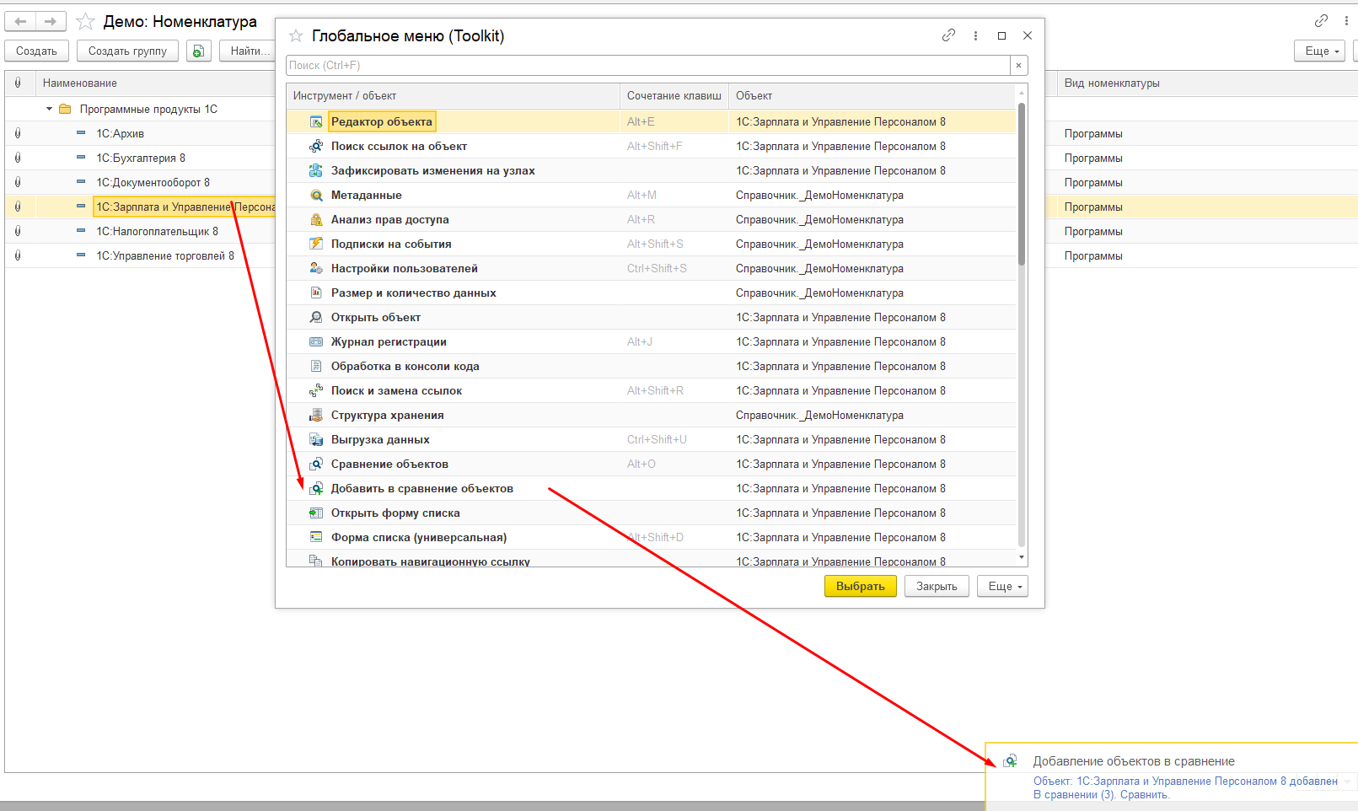
Task: Click the link icon in main window corner
Action: point(1321,21)
